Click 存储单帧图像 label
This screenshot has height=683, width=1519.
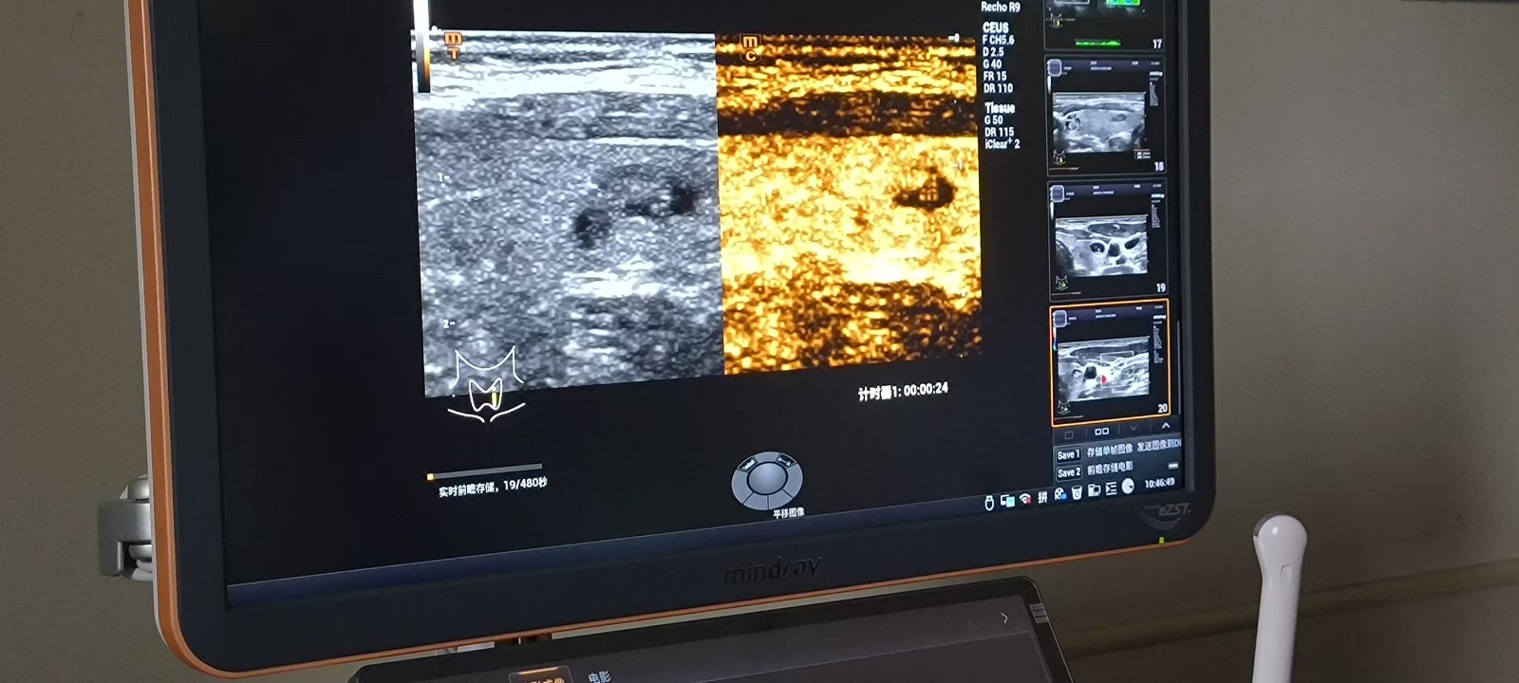(1109, 452)
